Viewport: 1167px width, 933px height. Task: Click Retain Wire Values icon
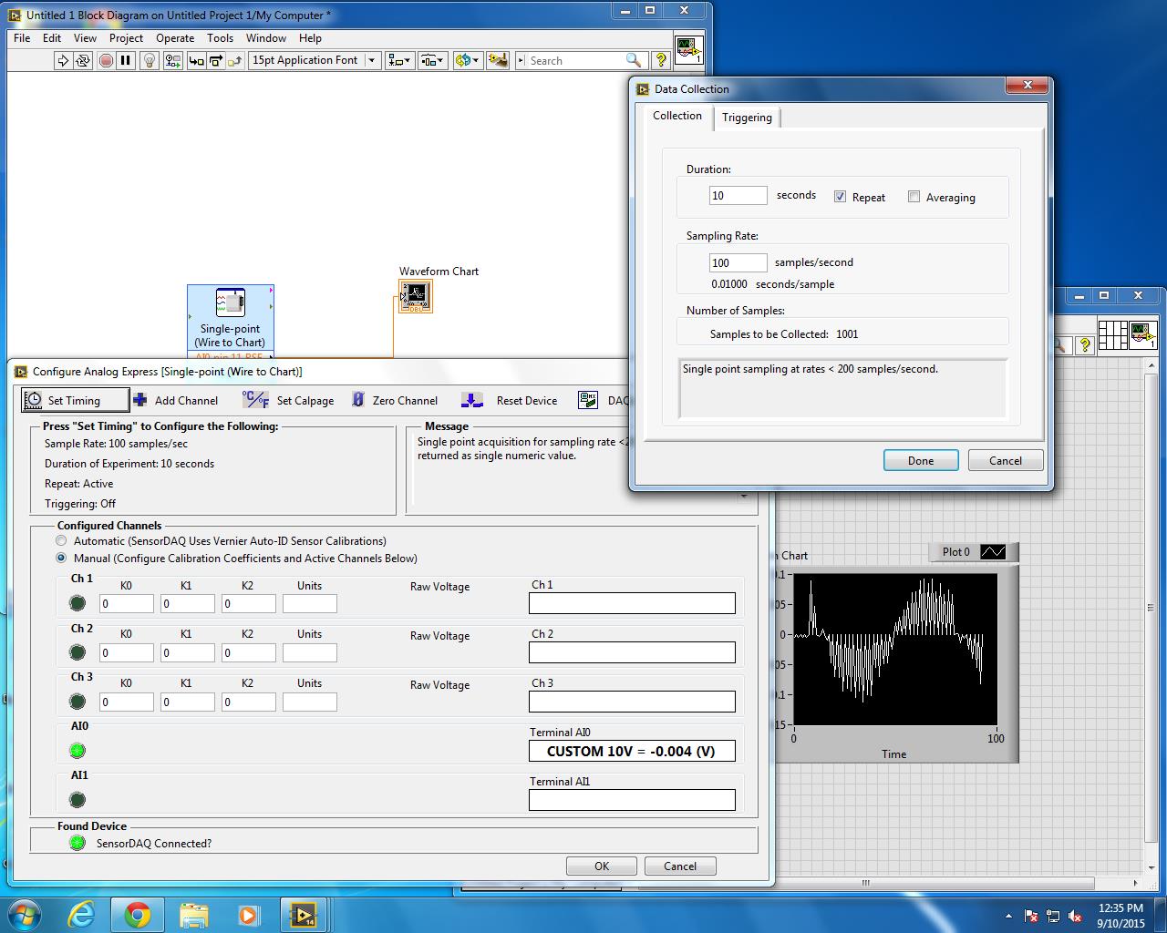coord(172,61)
